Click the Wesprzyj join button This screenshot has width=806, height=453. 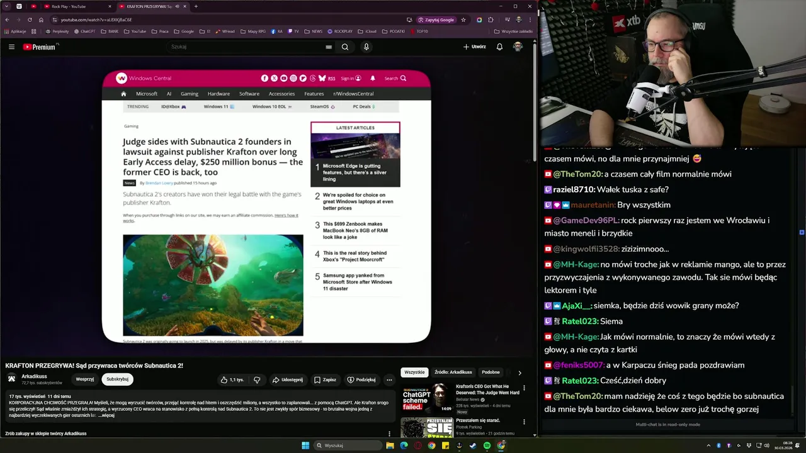pyautogui.click(x=85, y=379)
